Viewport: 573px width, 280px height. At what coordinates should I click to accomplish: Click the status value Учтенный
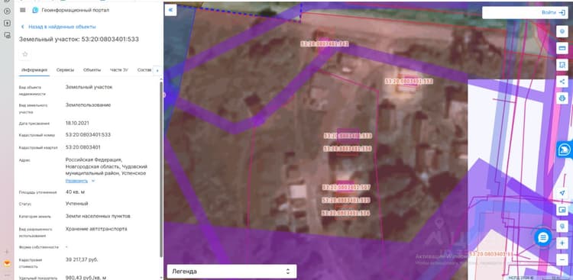click(76, 204)
